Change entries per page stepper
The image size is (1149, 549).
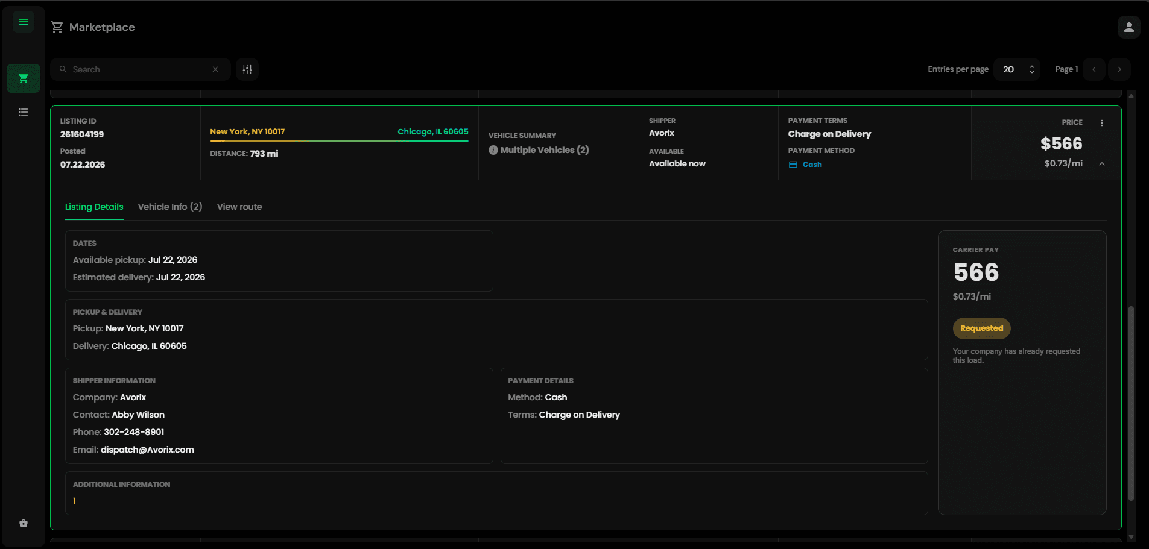tap(1032, 69)
